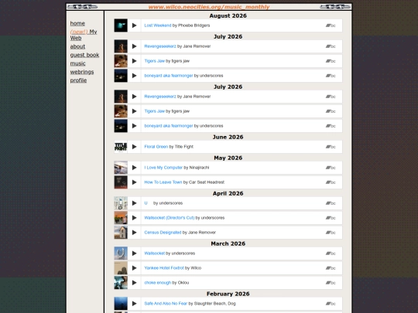Open the (new!) My Web page
Viewport: 418px width, 313px height.
coord(84,35)
